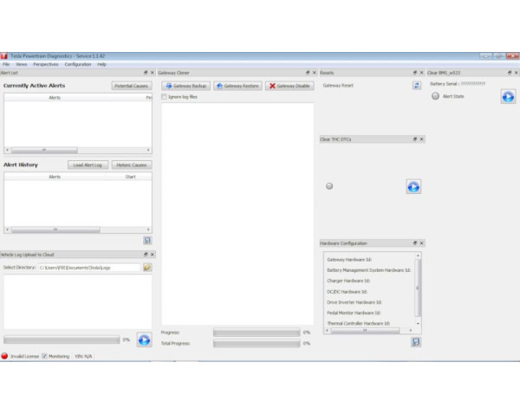This screenshot has width=520, height=414.
Task: Toggle the Monitoring checkbox in status bar
Action: [x=45, y=356]
